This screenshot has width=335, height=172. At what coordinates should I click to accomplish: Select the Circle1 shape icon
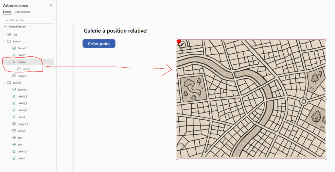pos(19,69)
